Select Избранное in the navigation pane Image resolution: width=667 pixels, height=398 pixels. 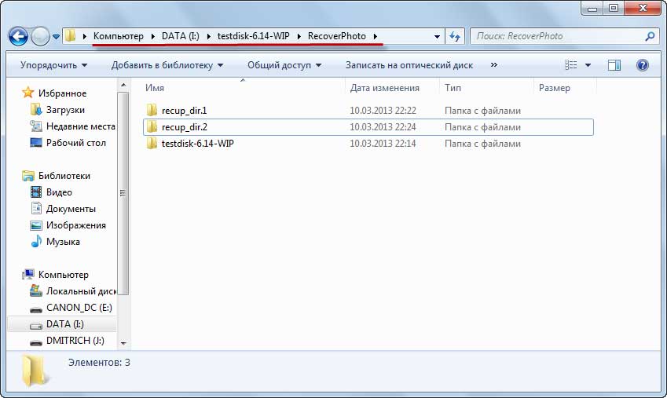[63, 93]
